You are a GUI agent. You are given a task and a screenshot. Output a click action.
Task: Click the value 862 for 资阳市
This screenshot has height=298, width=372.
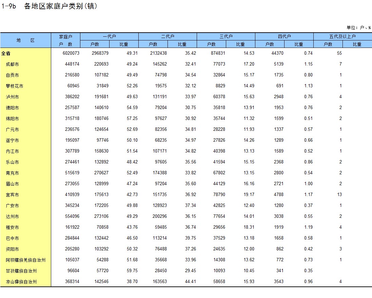point(280,249)
